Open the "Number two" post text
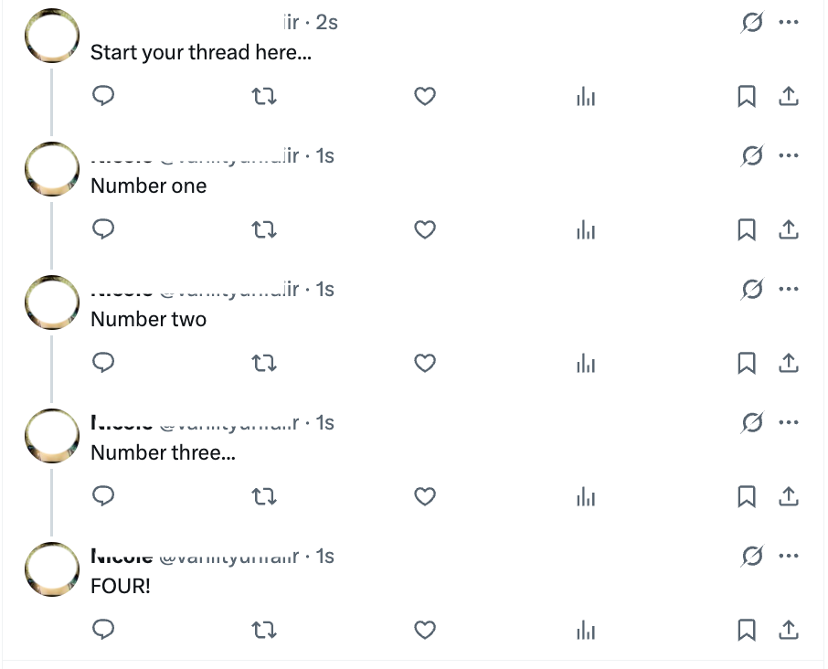The image size is (828, 669). tap(149, 320)
